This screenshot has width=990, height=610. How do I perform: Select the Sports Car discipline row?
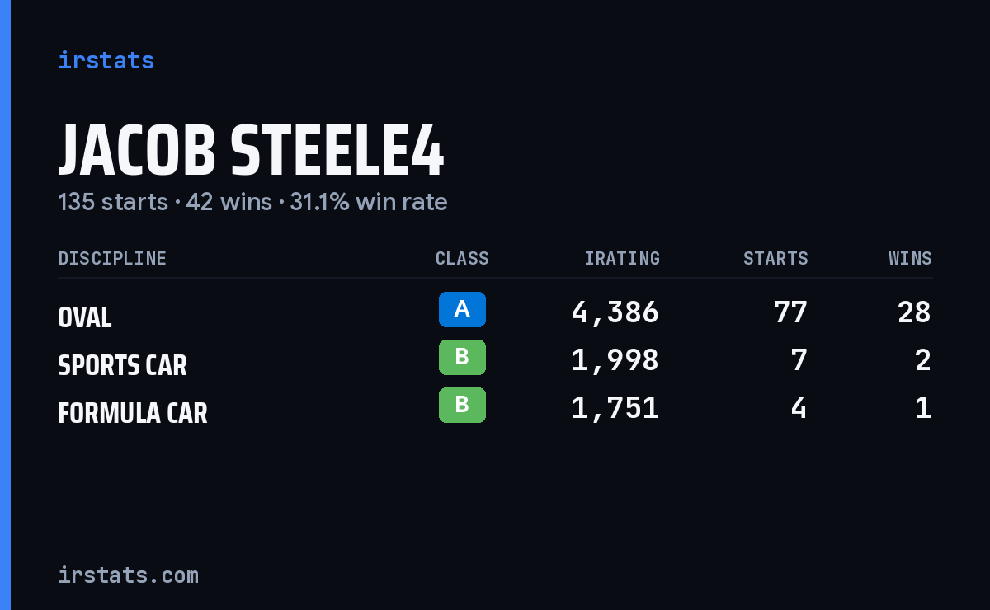point(495,360)
